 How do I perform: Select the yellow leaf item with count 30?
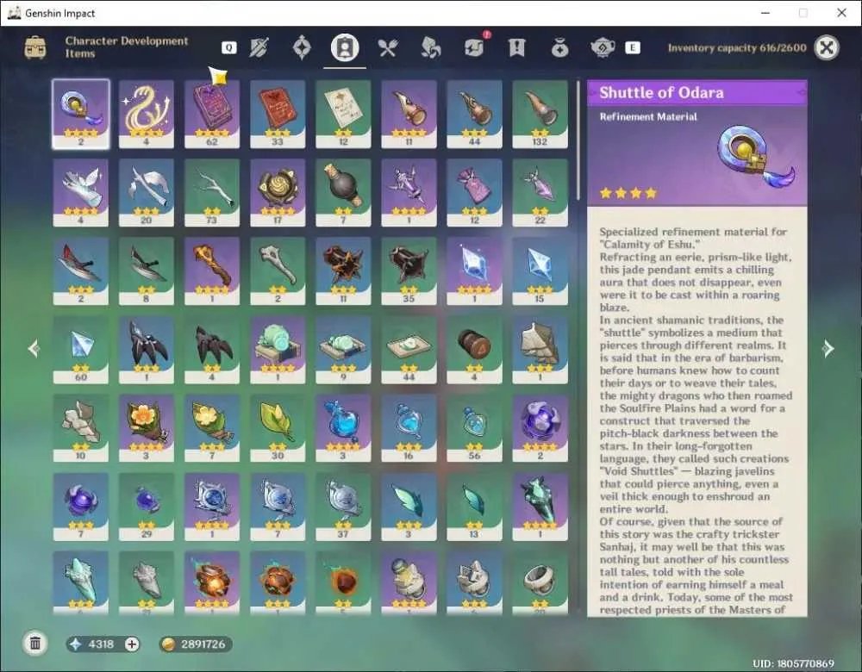[x=278, y=428]
